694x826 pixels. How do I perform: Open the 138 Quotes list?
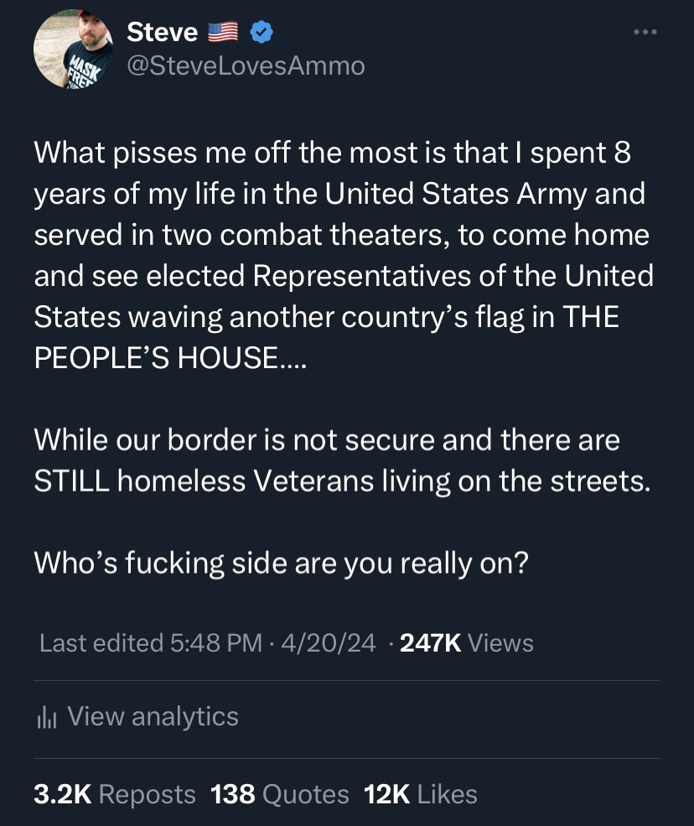coord(279,793)
